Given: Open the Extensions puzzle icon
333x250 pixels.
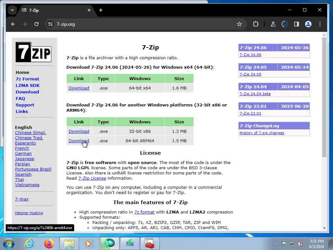Looking at the screenshot, I should click(x=256, y=24).
